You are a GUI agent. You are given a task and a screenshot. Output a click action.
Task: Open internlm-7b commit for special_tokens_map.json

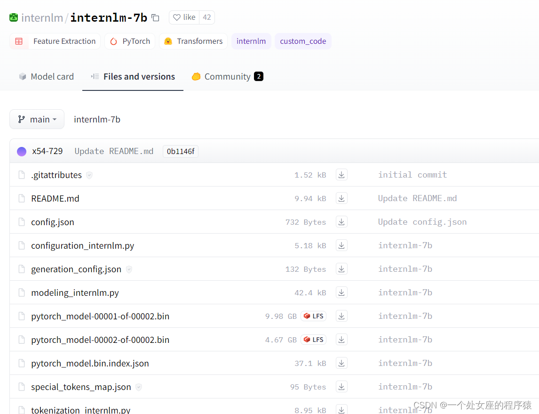(405, 387)
